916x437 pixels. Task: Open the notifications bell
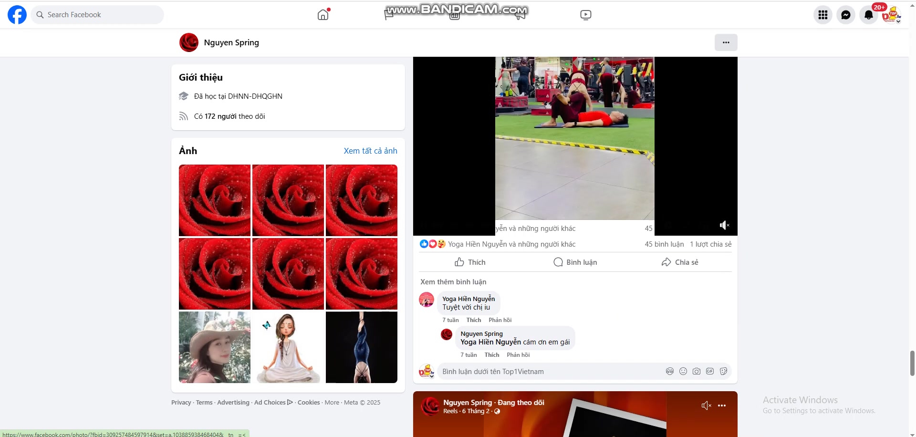tap(868, 15)
